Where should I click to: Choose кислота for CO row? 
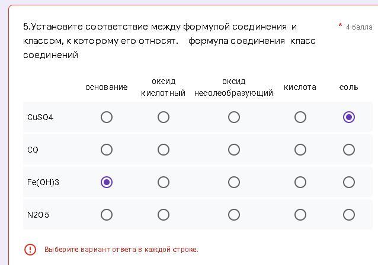(300, 150)
